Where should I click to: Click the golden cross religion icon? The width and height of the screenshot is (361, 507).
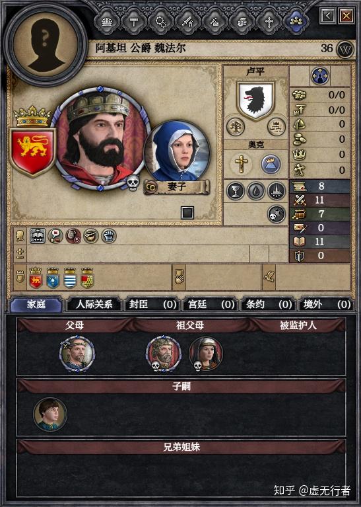coord(241,164)
